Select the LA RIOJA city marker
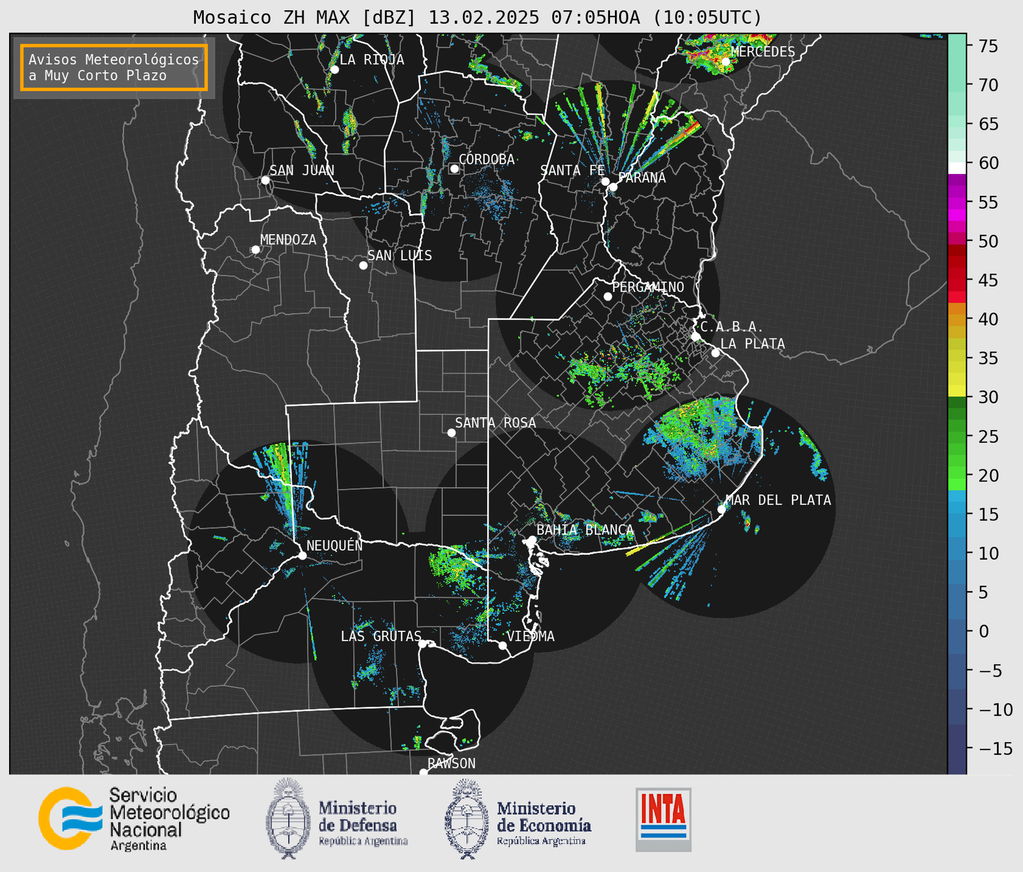The width and height of the screenshot is (1023, 872). [x=335, y=70]
